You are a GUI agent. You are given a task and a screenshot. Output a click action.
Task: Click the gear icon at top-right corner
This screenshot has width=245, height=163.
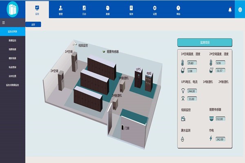(240, 9)
